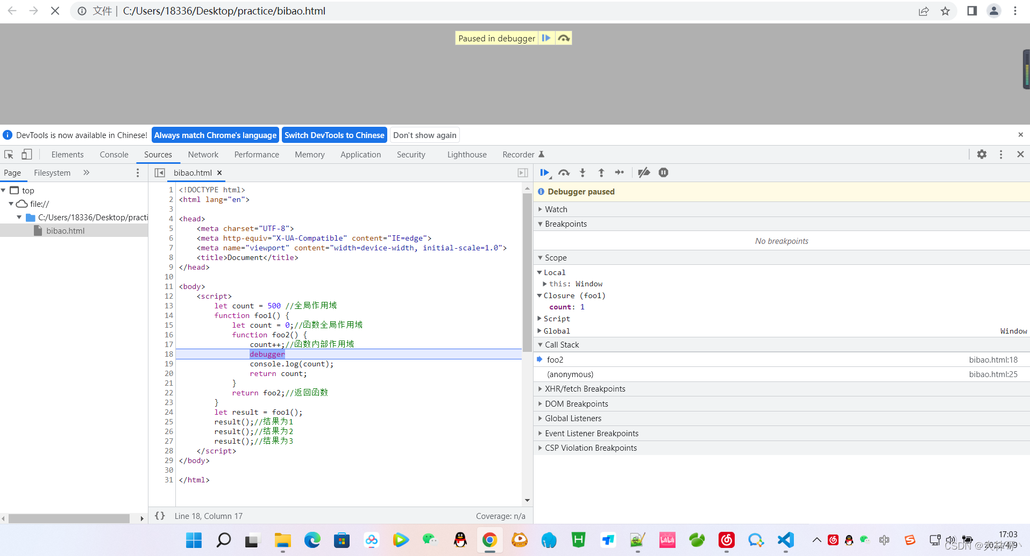This screenshot has height=556, width=1030.
Task: Click Always match Chrome's language
Action: [215, 135]
